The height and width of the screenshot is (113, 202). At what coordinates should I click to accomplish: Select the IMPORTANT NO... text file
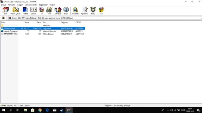pyautogui.click(x=43, y=34)
